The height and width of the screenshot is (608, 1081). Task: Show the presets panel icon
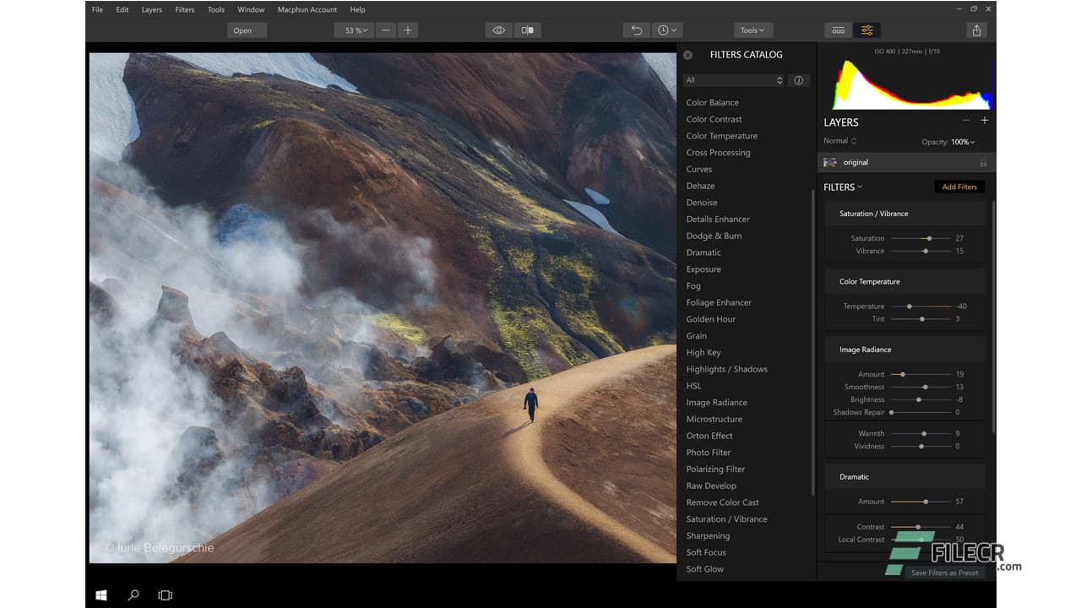click(x=838, y=30)
